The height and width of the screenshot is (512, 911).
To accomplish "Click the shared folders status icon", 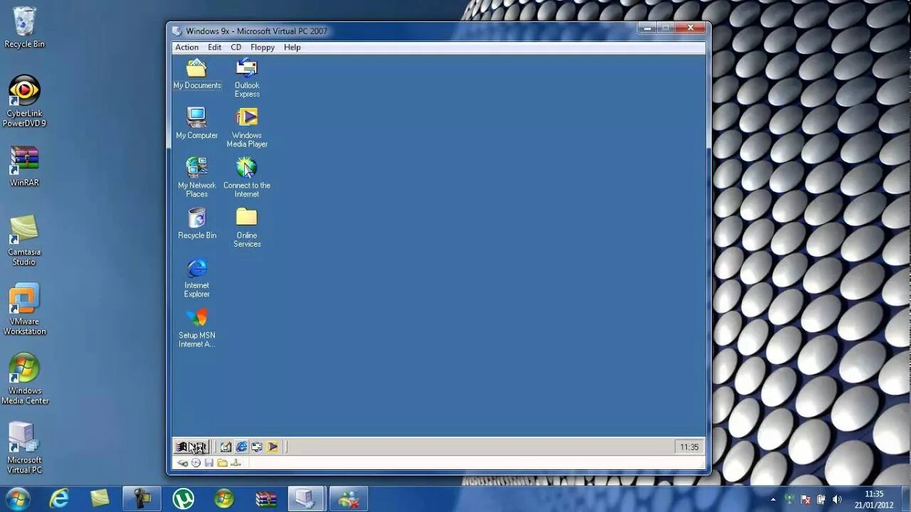I will (x=222, y=463).
